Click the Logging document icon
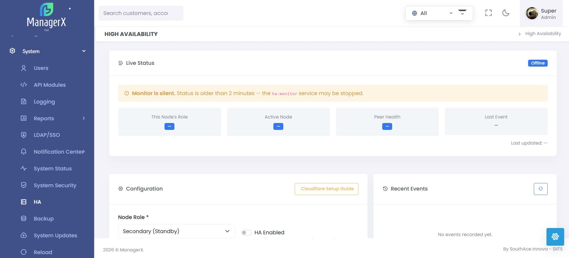This screenshot has height=258, width=569. point(23,101)
